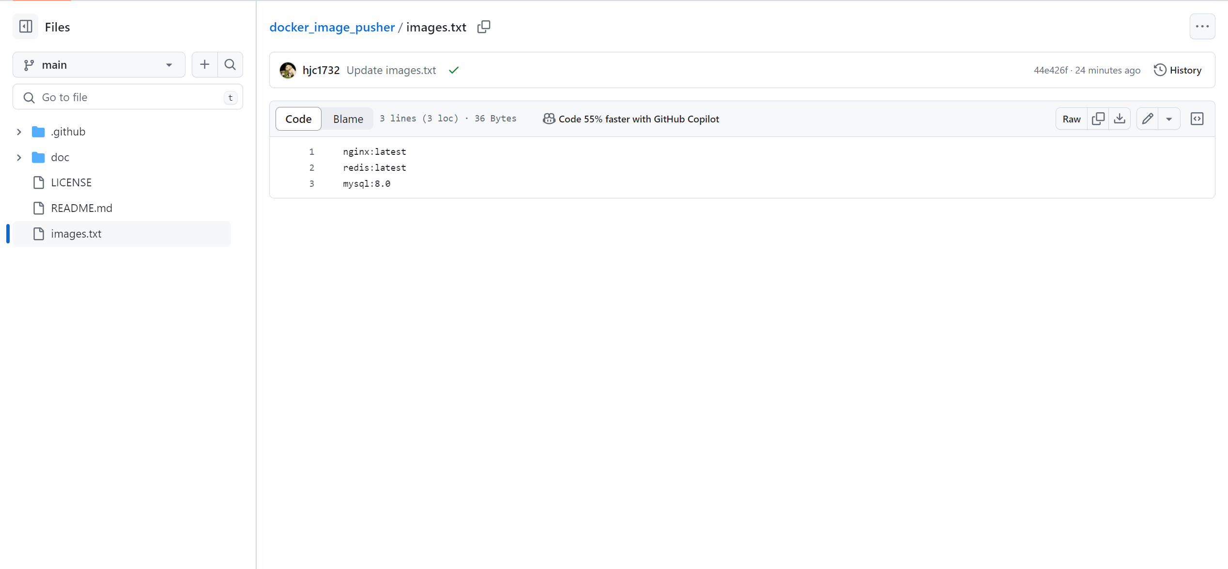The image size is (1228, 569).
Task: Open the docker_image_pusher repository link
Action: [332, 27]
